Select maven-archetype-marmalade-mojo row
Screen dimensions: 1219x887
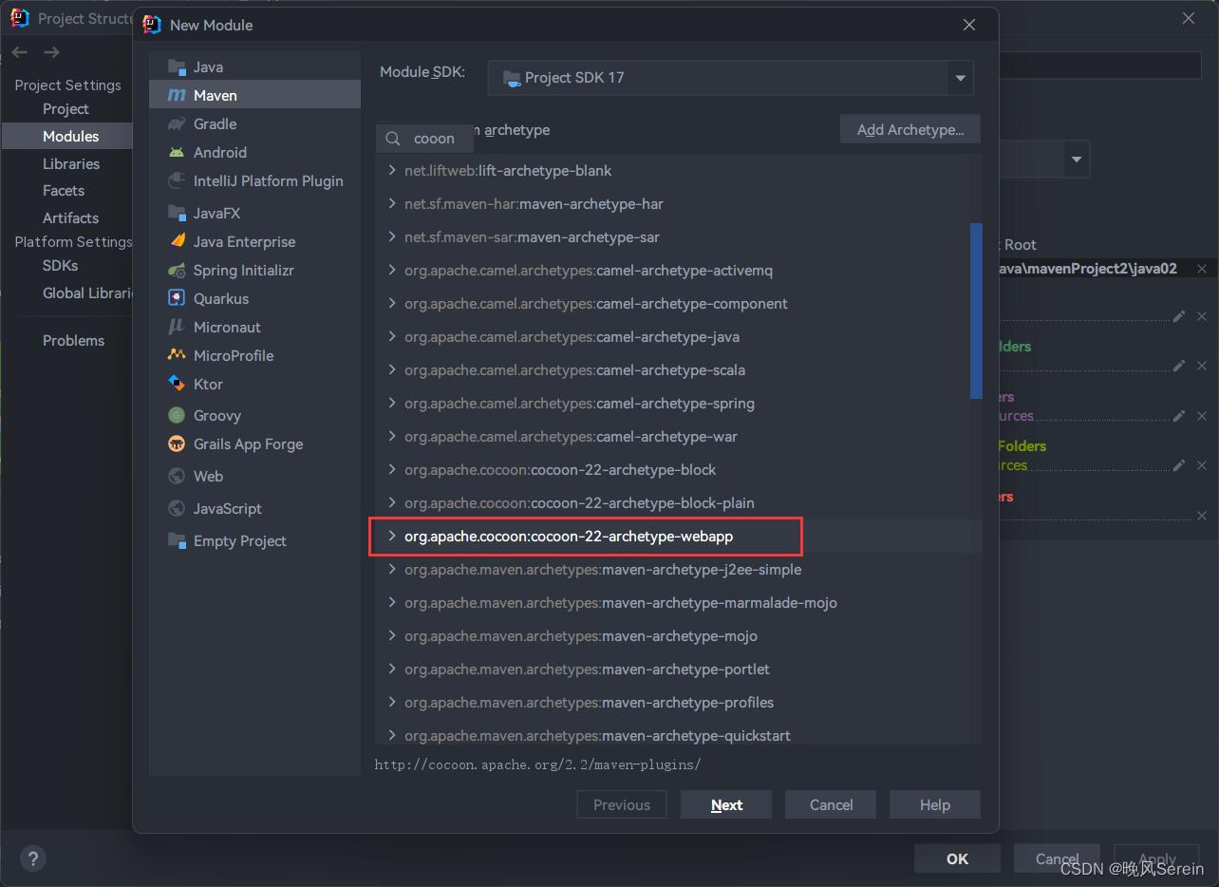[x=678, y=602]
